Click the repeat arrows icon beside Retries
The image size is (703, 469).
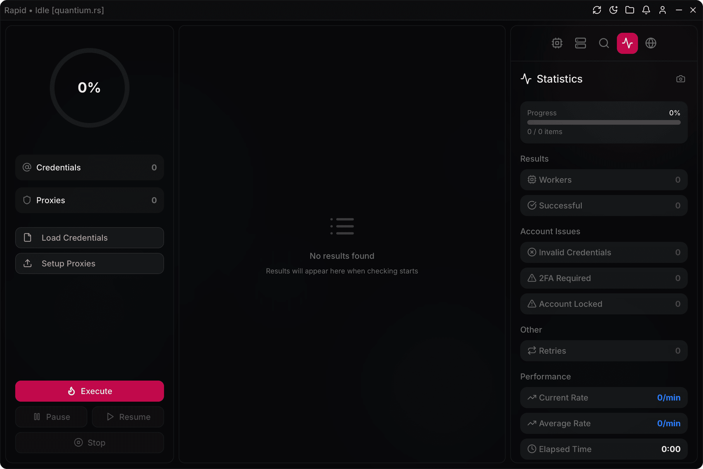point(532,350)
